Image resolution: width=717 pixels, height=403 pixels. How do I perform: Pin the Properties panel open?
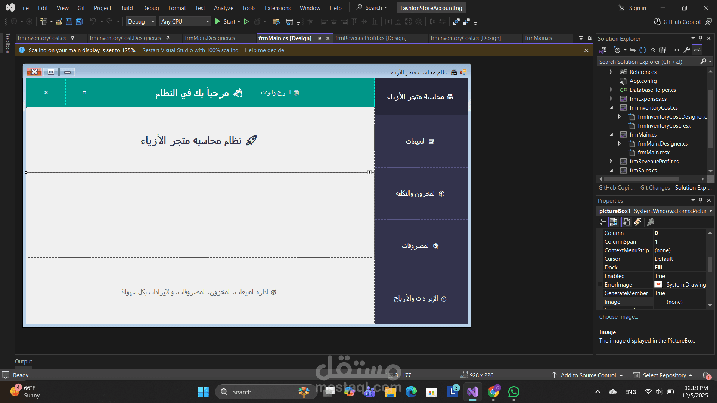(x=701, y=200)
